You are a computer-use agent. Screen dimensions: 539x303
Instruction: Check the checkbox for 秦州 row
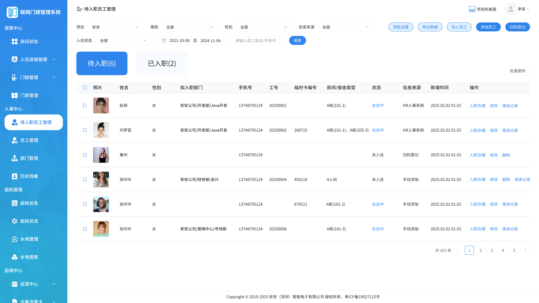tap(85, 155)
